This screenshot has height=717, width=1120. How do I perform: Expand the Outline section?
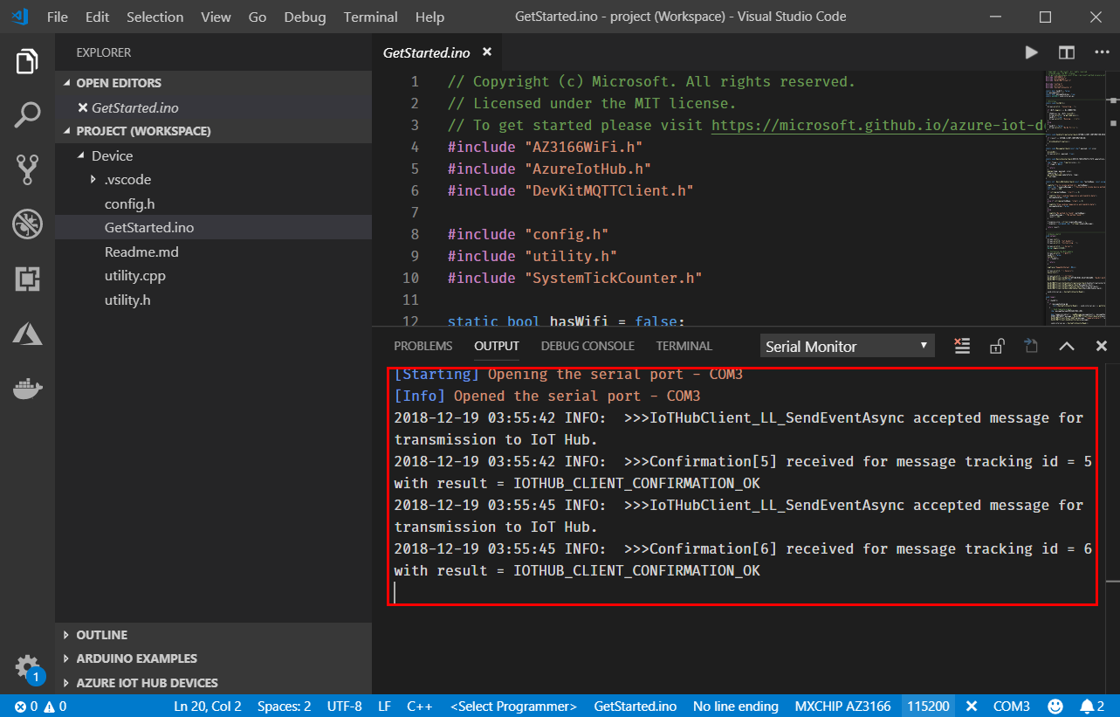(x=213, y=635)
